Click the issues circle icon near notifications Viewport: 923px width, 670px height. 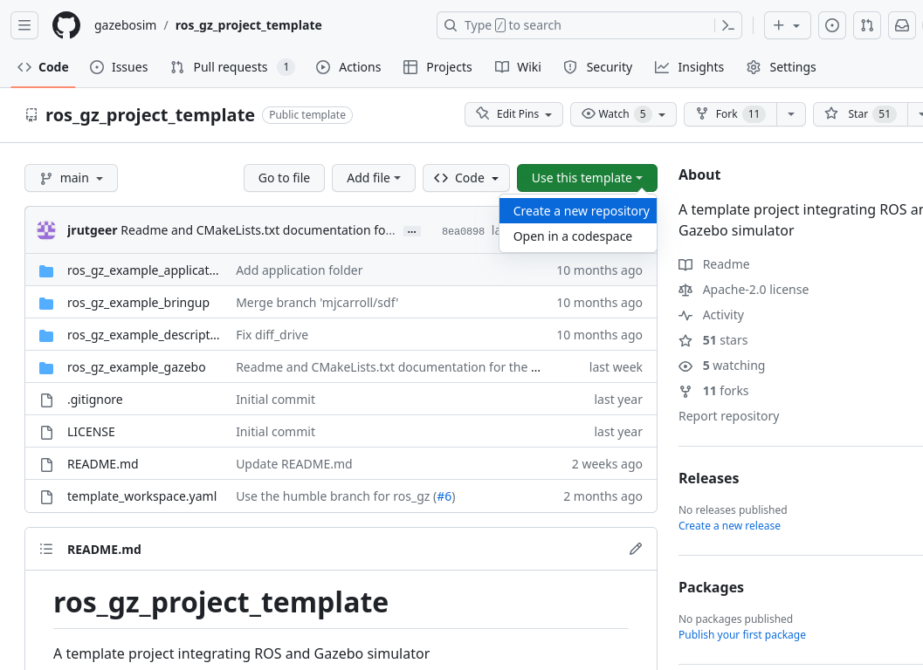(x=831, y=25)
